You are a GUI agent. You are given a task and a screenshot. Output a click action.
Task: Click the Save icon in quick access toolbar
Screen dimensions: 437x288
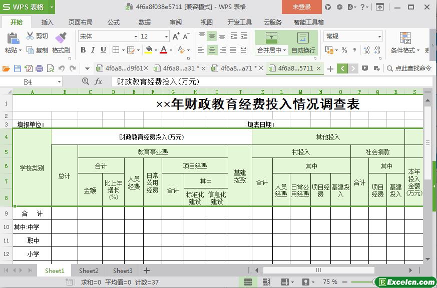(18, 68)
